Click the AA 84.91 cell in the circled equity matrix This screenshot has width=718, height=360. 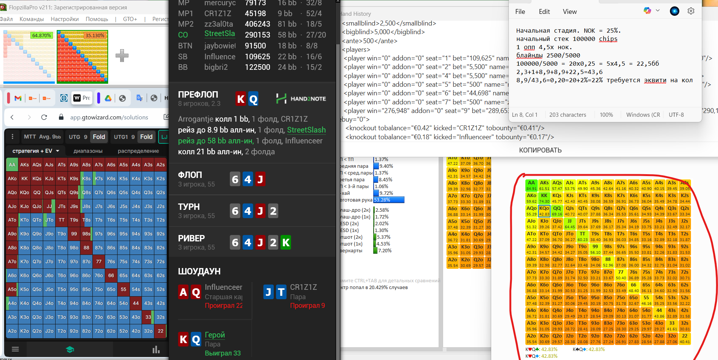click(531, 185)
